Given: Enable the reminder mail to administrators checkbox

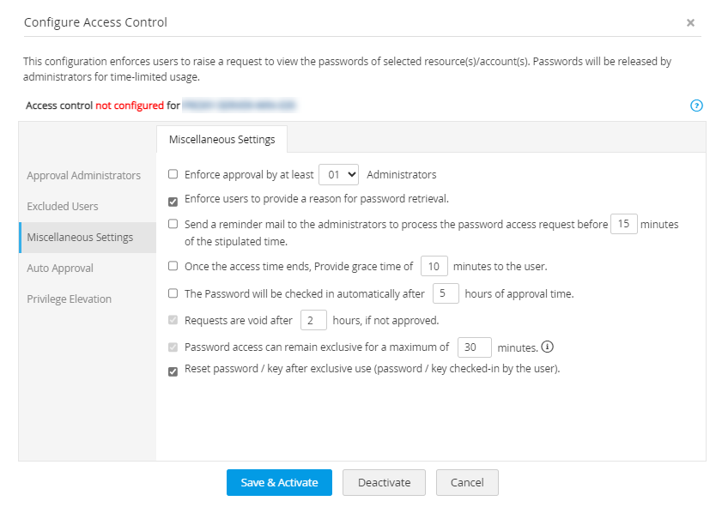Looking at the screenshot, I should point(173,224).
